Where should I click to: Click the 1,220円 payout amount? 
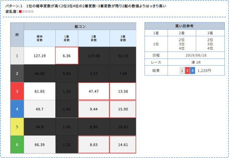[x=206, y=71]
